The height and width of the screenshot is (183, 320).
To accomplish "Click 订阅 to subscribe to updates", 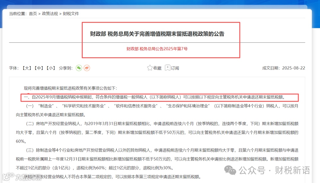I will coord(175,68).
